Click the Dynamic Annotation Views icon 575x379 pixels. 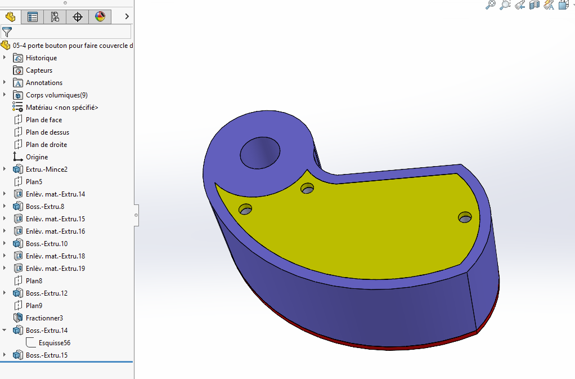coord(549,5)
